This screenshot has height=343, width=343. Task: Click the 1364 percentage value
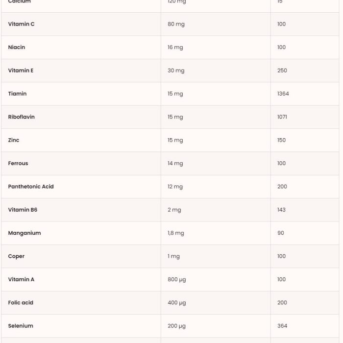click(x=283, y=94)
